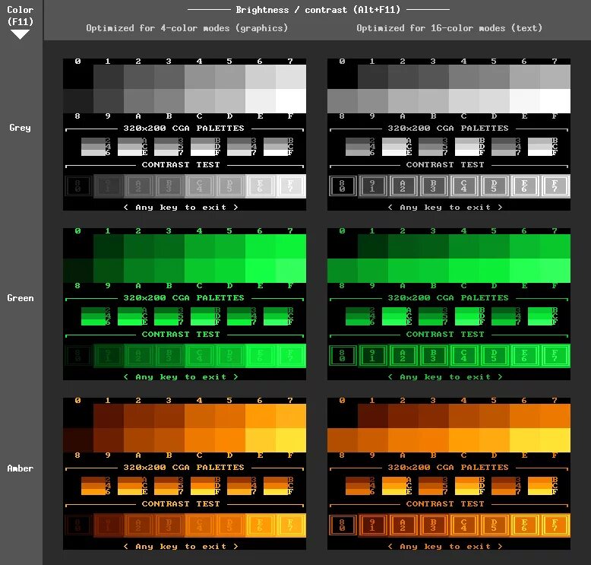Screen dimensions: 591x565
Task: Pick the yellow F swatch in Amber 16-color panel
Action: [x=555, y=440]
